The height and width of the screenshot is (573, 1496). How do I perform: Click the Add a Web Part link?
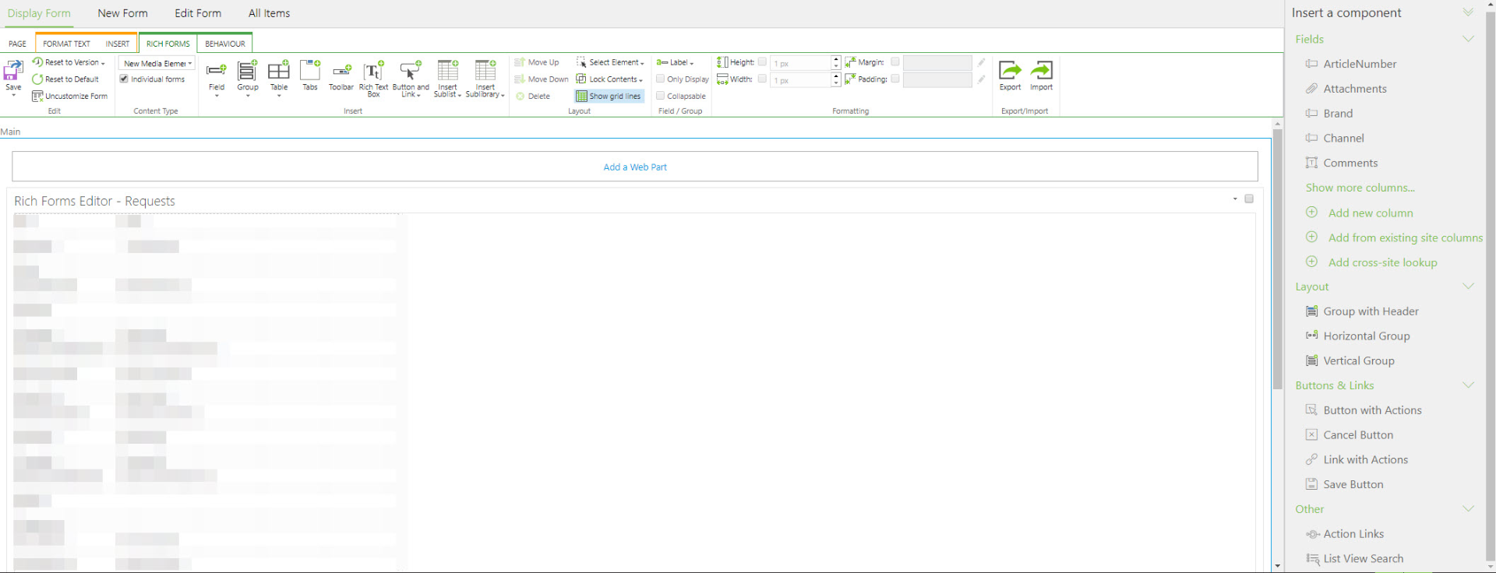[635, 167]
